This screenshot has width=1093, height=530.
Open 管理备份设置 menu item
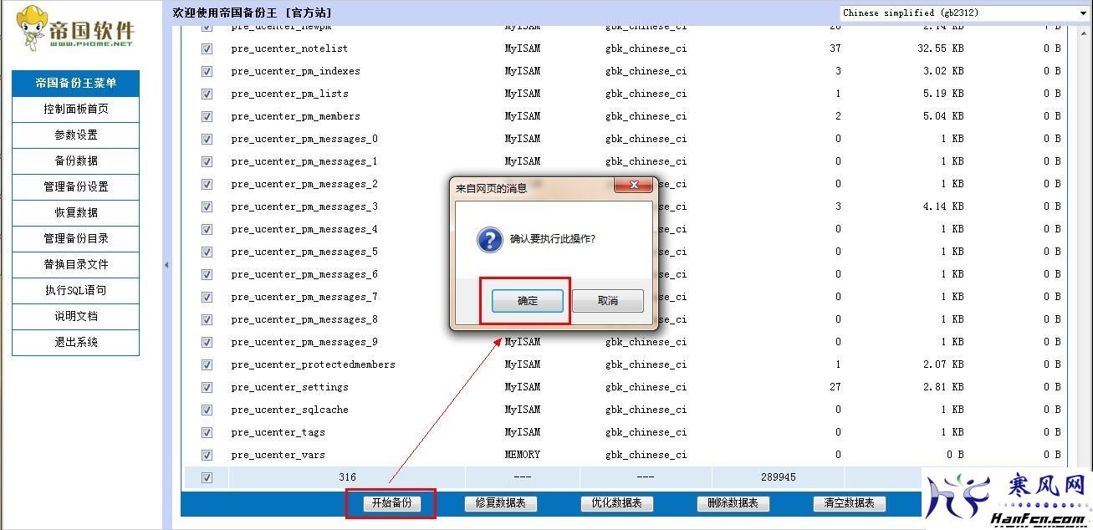click(76, 187)
